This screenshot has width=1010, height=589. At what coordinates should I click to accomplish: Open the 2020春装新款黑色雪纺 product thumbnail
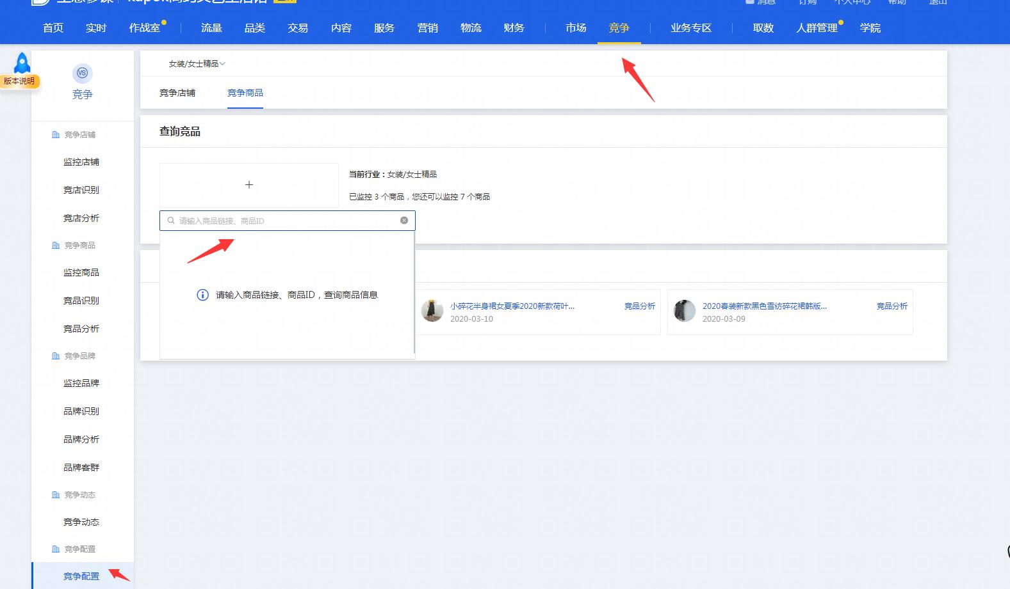(685, 311)
